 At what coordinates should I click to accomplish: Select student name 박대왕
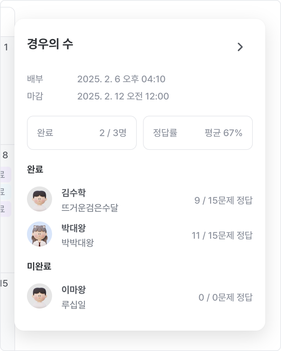[74, 228]
